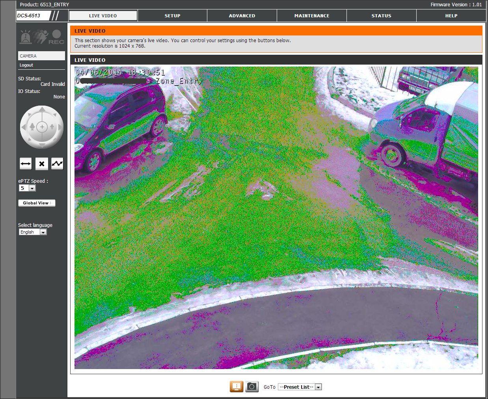Take a snapshot with the camera icon
Viewport: 488px width, 399px height.
tap(252, 386)
